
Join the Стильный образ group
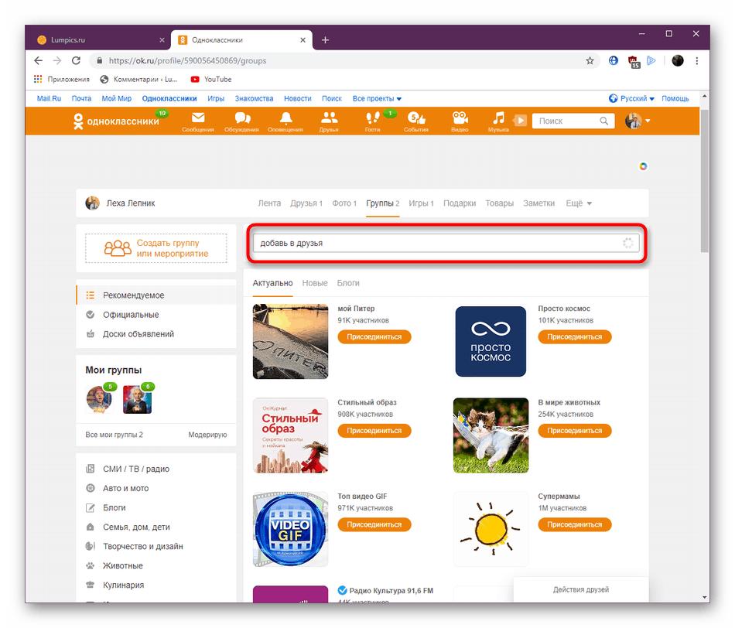[x=374, y=430]
